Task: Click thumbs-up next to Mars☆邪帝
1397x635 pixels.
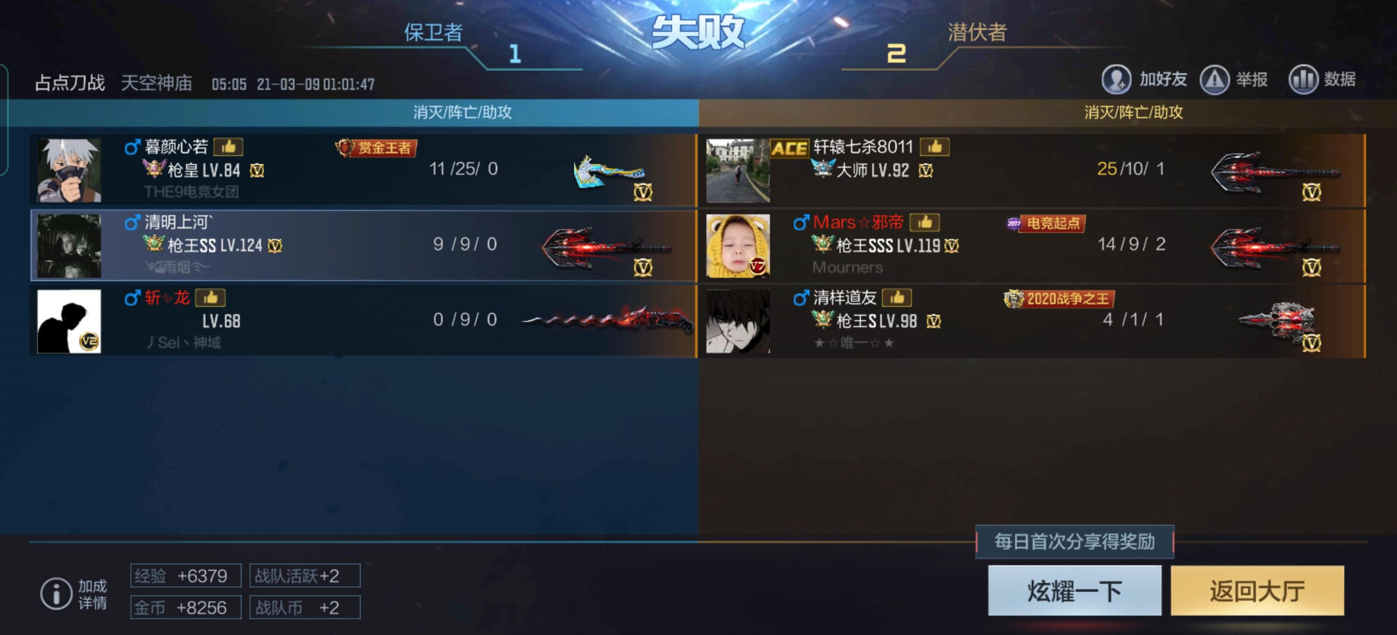Action: tap(925, 222)
